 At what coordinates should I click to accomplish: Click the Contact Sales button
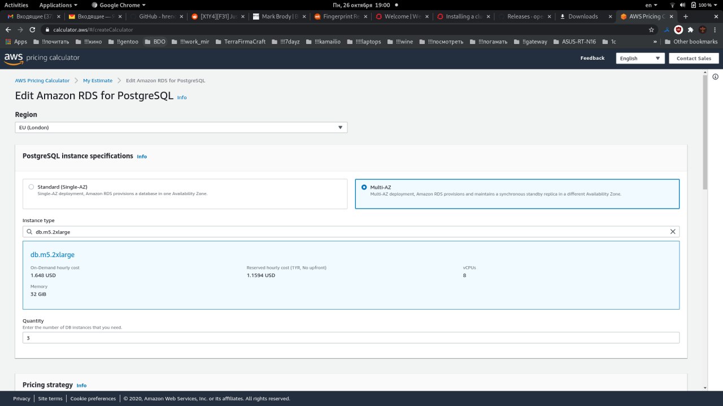[694, 58]
